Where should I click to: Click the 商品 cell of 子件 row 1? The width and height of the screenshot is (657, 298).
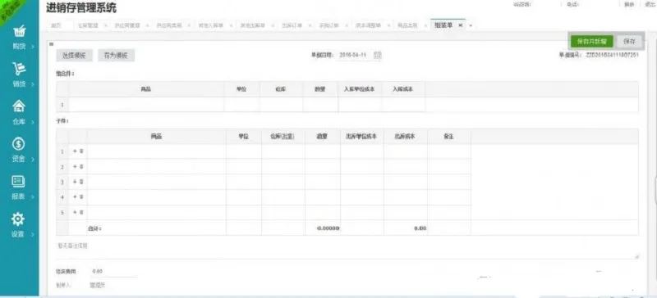[x=157, y=151]
